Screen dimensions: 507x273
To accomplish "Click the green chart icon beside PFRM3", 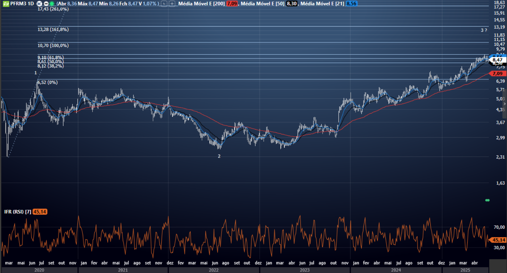I will 6,4.
